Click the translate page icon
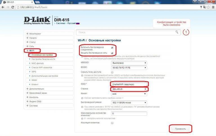 coord(205,7)
